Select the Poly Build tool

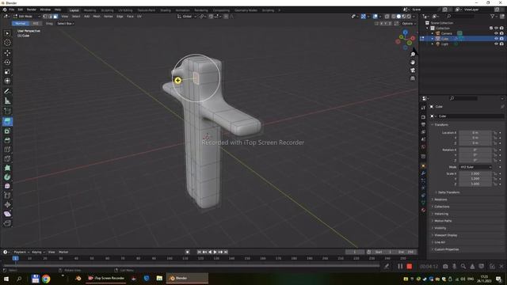point(7,168)
